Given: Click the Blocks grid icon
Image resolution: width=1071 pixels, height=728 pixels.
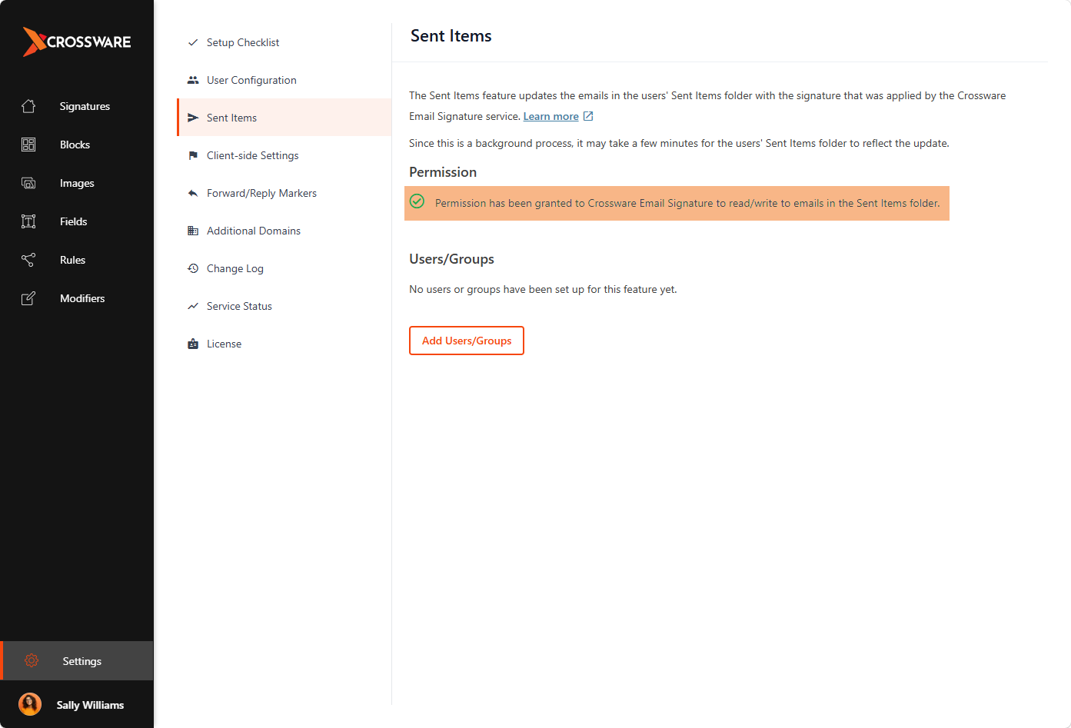Looking at the screenshot, I should [x=28, y=145].
